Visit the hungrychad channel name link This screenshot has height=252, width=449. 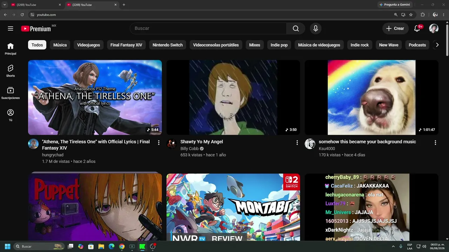point(53,155)
